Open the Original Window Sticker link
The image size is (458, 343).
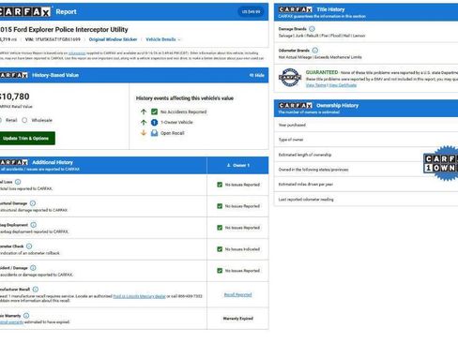(x=113, y=39)
